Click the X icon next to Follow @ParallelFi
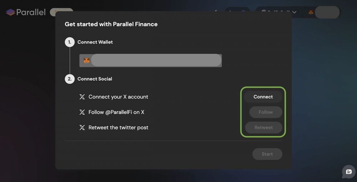 (x=82, y=112)
